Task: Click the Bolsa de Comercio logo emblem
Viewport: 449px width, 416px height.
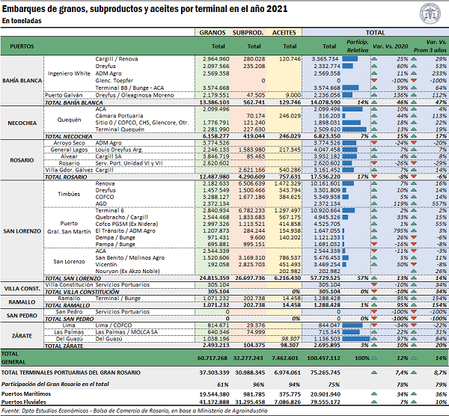Action: pyautogui.click(x=430, y=13)
